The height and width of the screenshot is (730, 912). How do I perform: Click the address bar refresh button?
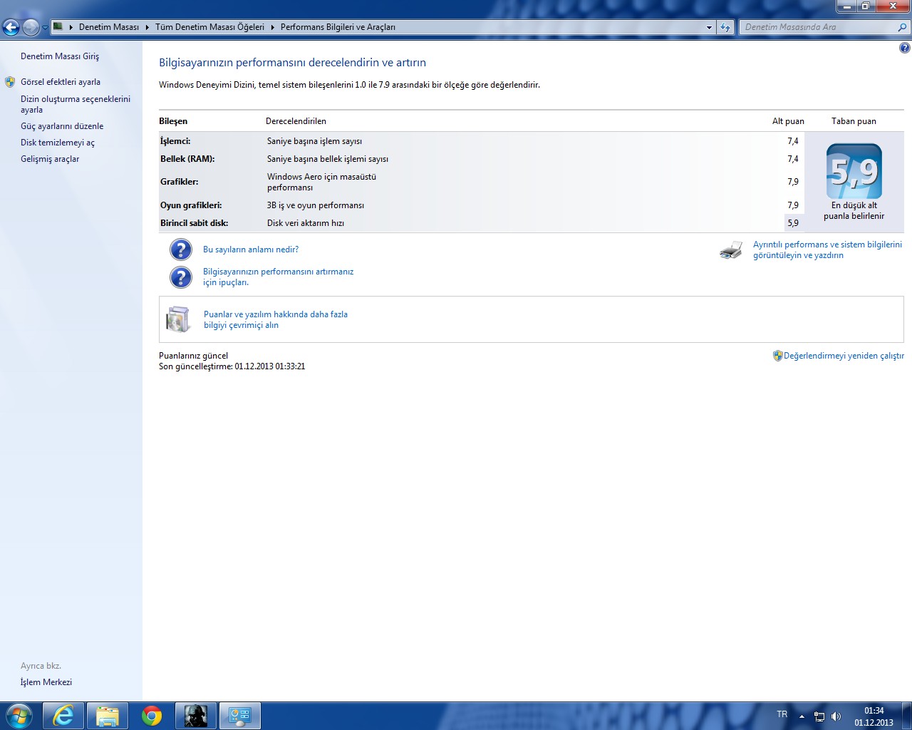click(x=725, y=27)
